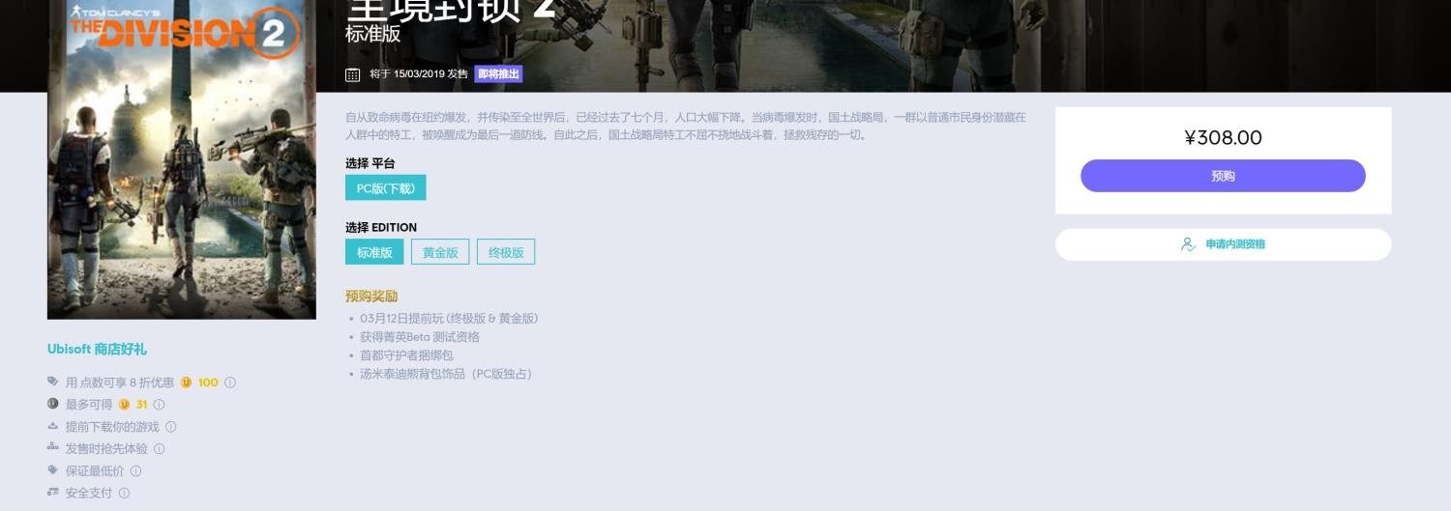Select PC版(下载) platform
Image resolution: width=1451 pixels, height=511 pixels.
click(385, 188)
